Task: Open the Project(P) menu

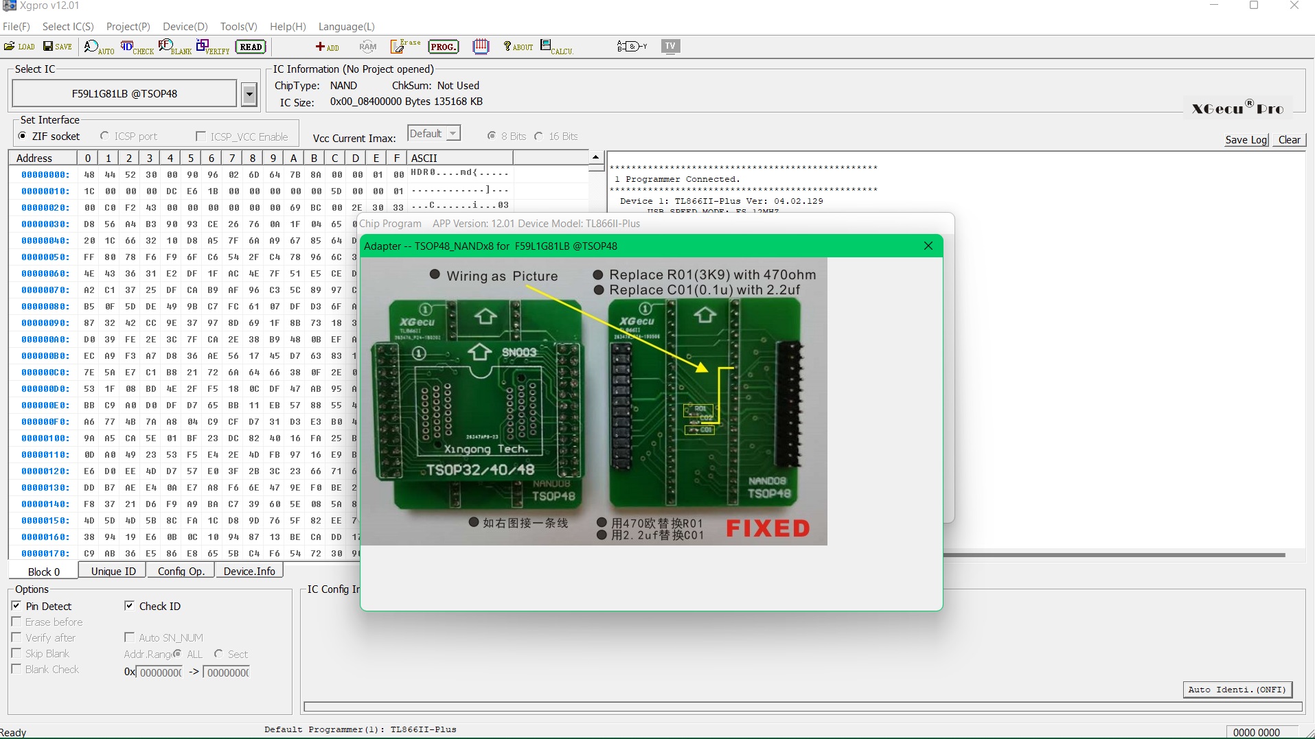Action: pos(128,26)
